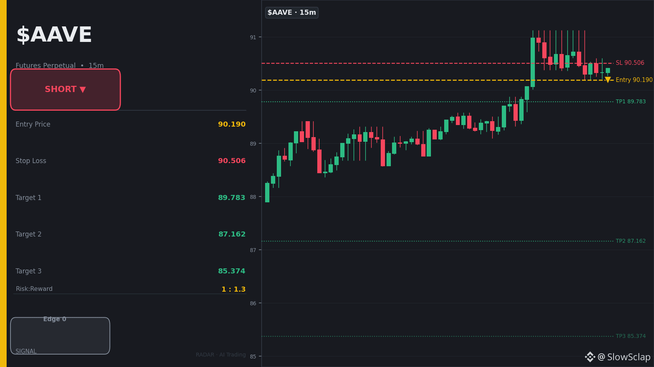Select the 90.190 Entry Price value in panel
Viewport: 654px width, 367px height.
[x=232, y=124]
